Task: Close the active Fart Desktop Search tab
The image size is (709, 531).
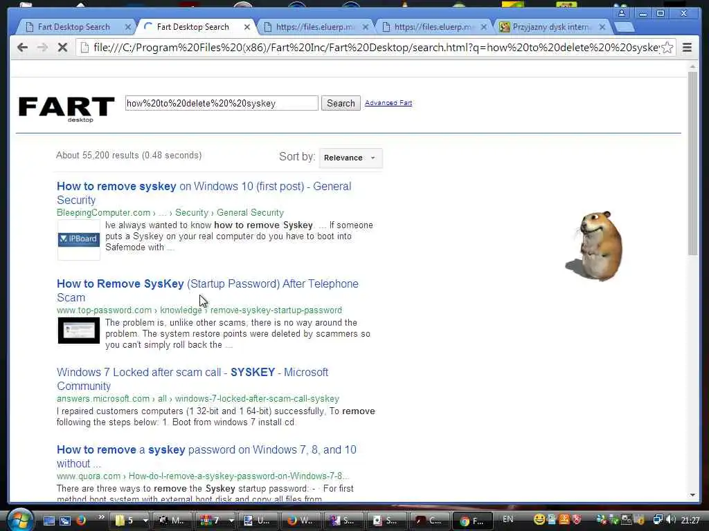Action: [247, 27]
